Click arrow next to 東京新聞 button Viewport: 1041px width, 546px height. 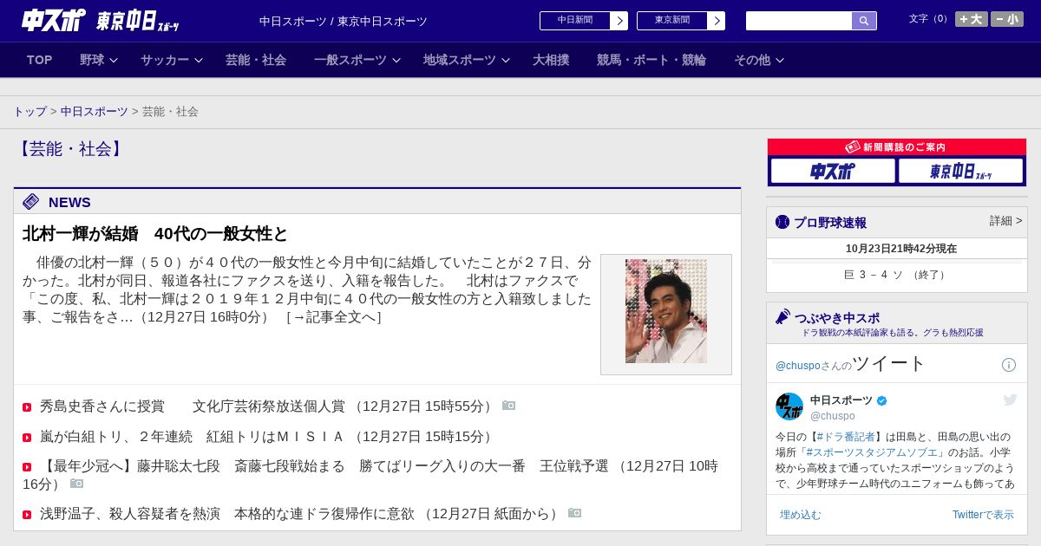pyautogui.click(x=717, y=21)
